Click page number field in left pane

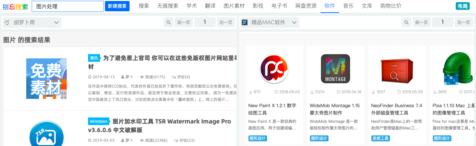(x=205, y=23)
